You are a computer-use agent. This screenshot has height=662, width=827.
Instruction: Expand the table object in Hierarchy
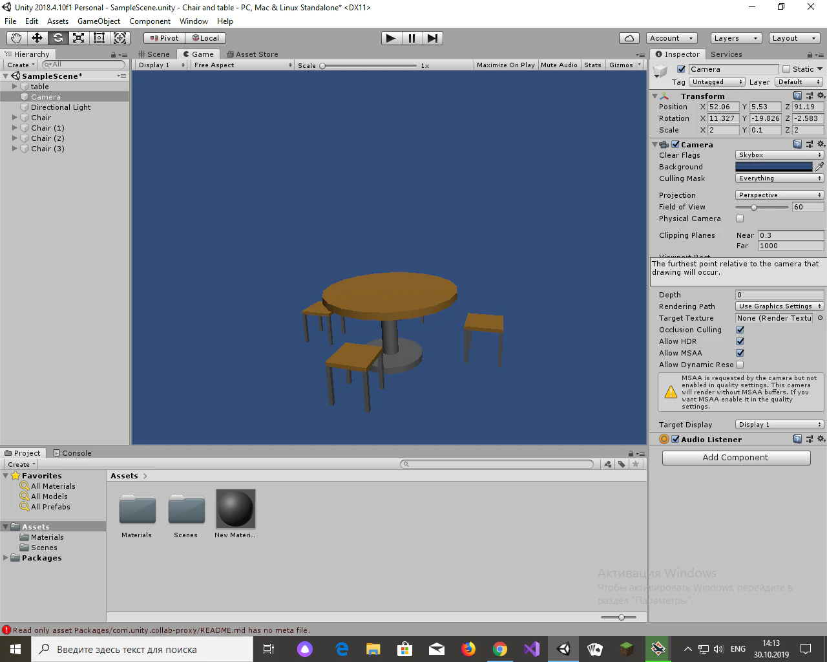[15, 87]
